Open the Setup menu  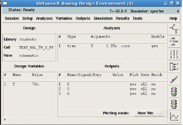pyautogui.click(x=27, y=18)
